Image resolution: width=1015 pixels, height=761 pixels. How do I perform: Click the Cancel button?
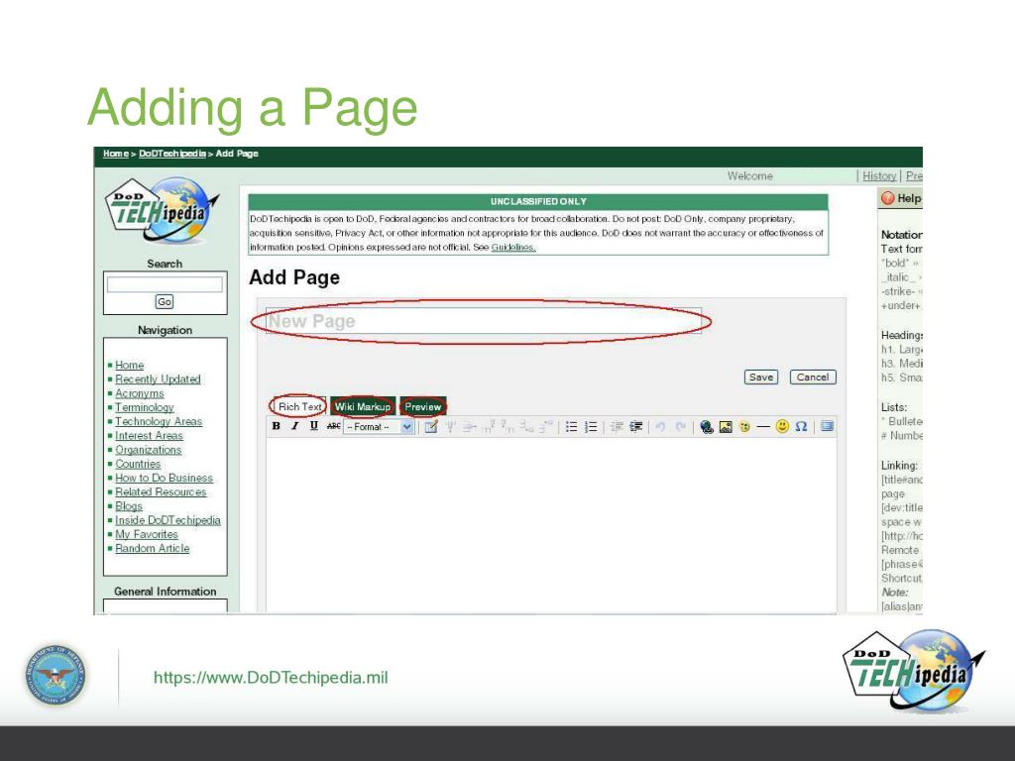coord(813,378)
